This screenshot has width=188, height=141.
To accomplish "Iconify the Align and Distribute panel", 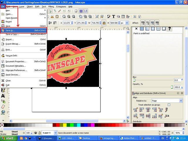I will tap(178, 93).
